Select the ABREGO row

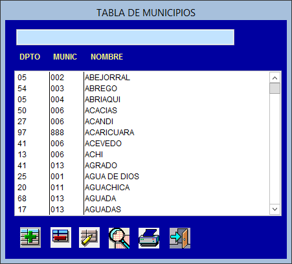[x=142, y=89]
